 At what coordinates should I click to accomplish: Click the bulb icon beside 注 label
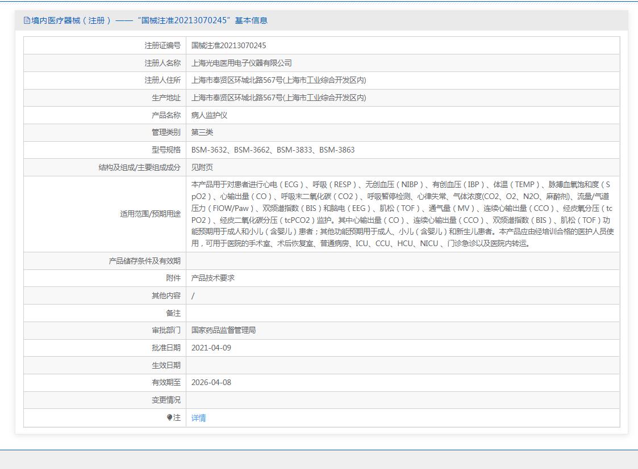[170, 417]
